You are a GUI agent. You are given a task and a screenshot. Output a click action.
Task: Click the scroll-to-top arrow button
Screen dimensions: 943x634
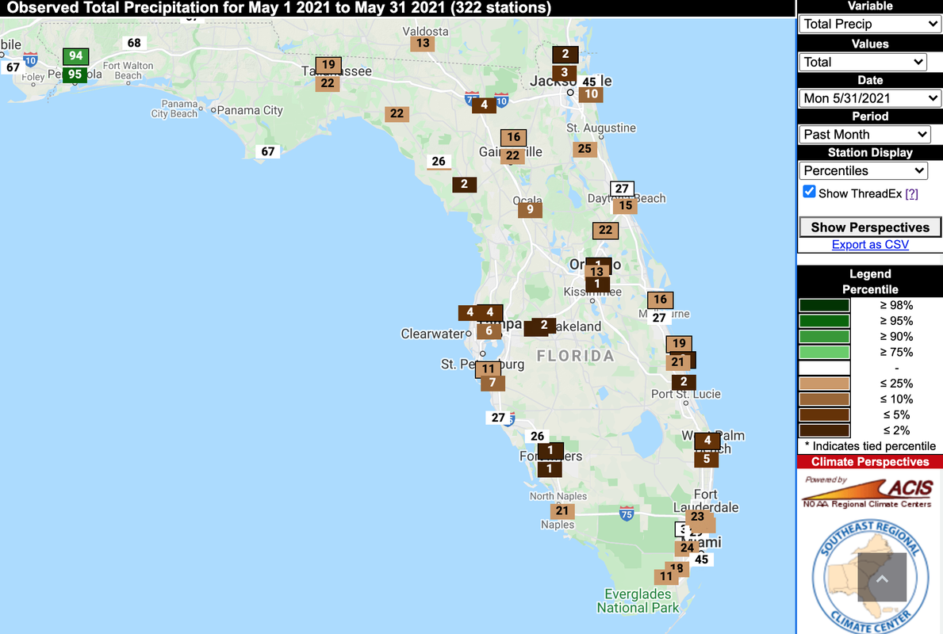click(x=882, y=578)
